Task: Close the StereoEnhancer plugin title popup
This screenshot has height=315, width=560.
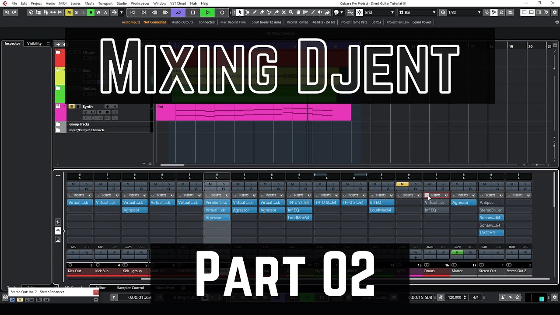Action: (96, 292)
